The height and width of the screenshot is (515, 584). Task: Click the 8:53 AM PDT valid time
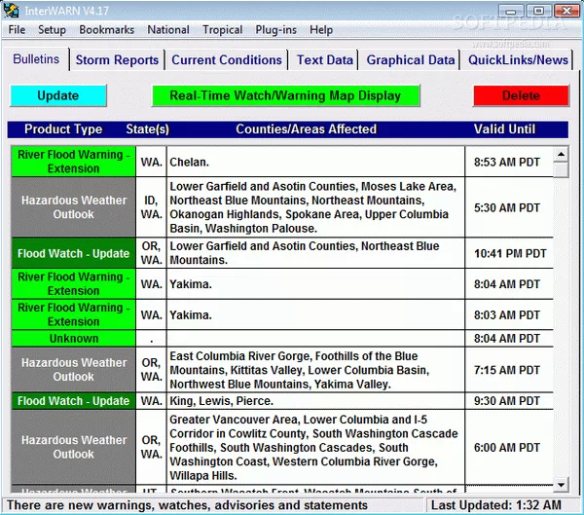507,163
